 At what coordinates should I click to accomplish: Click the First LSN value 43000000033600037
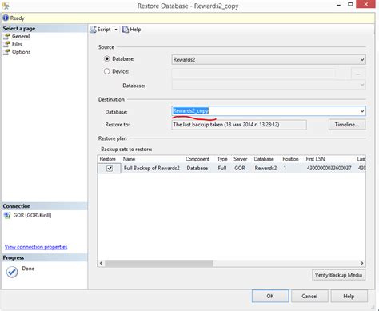[x=329, y=168]
